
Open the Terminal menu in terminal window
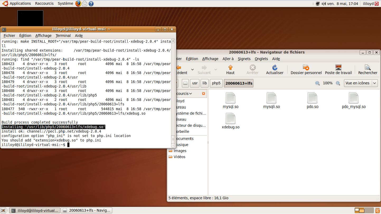[x=63, y=36]
